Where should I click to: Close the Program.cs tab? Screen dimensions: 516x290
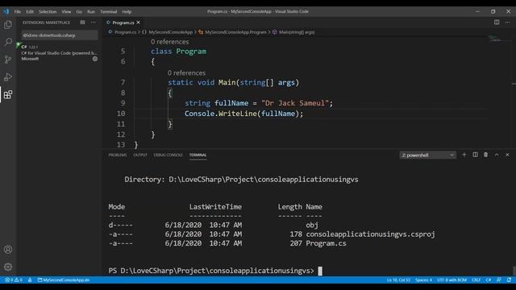click(x=138, y=23)
